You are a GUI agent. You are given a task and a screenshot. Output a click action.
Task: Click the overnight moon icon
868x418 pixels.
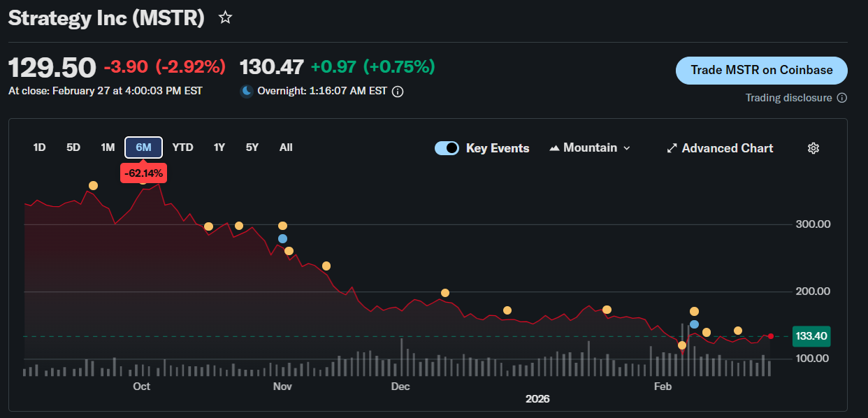pyautogui.click(x=246, y=91)
